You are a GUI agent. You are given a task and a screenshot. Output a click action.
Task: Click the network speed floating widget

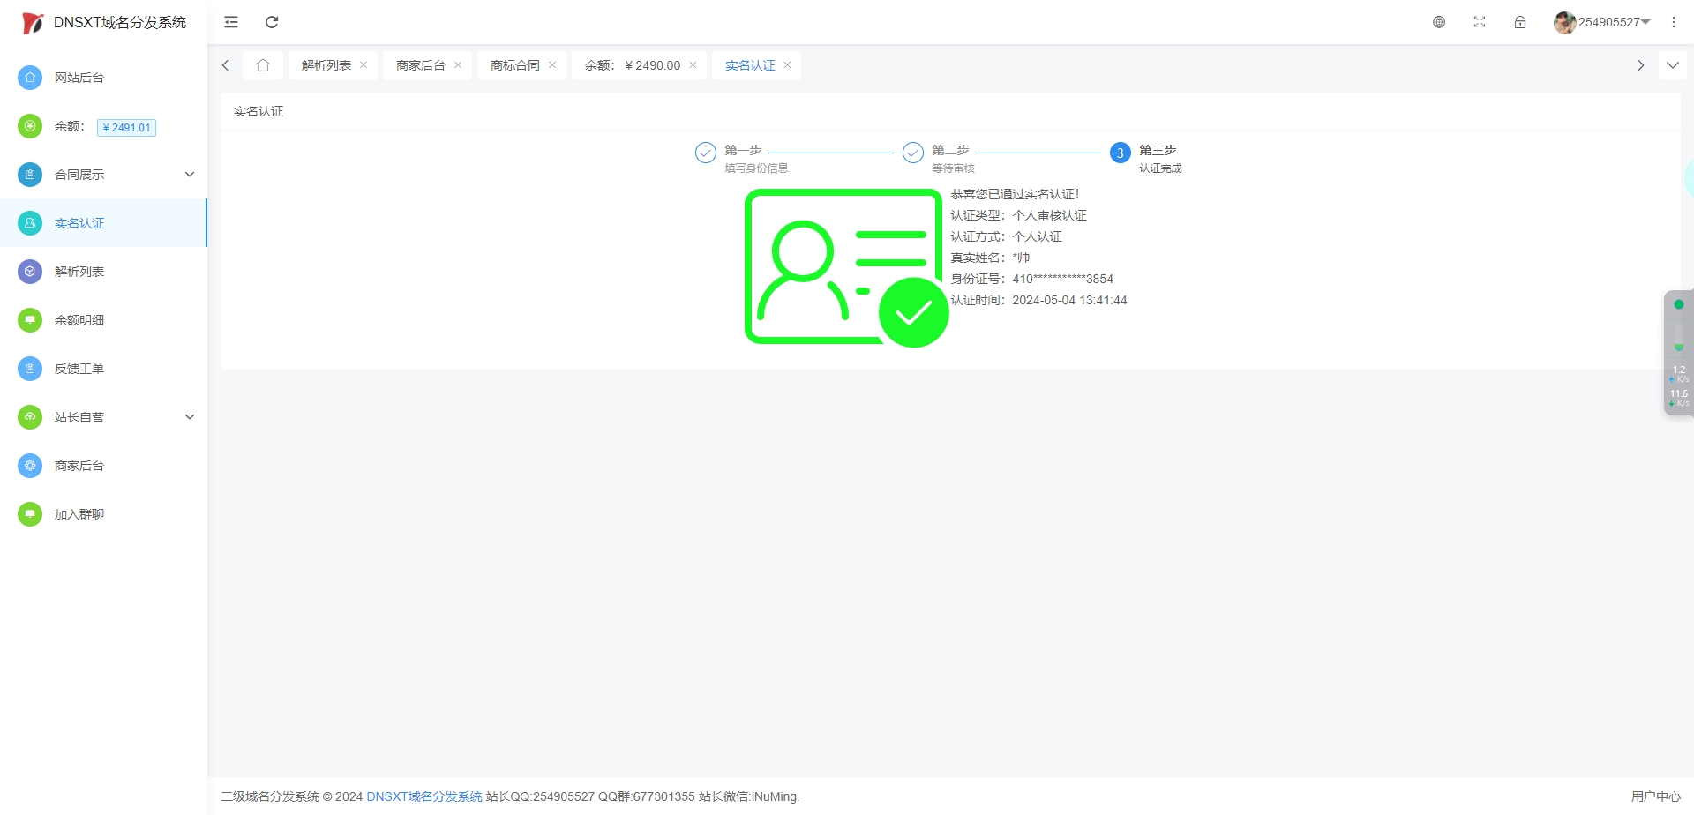point(1678,353)
